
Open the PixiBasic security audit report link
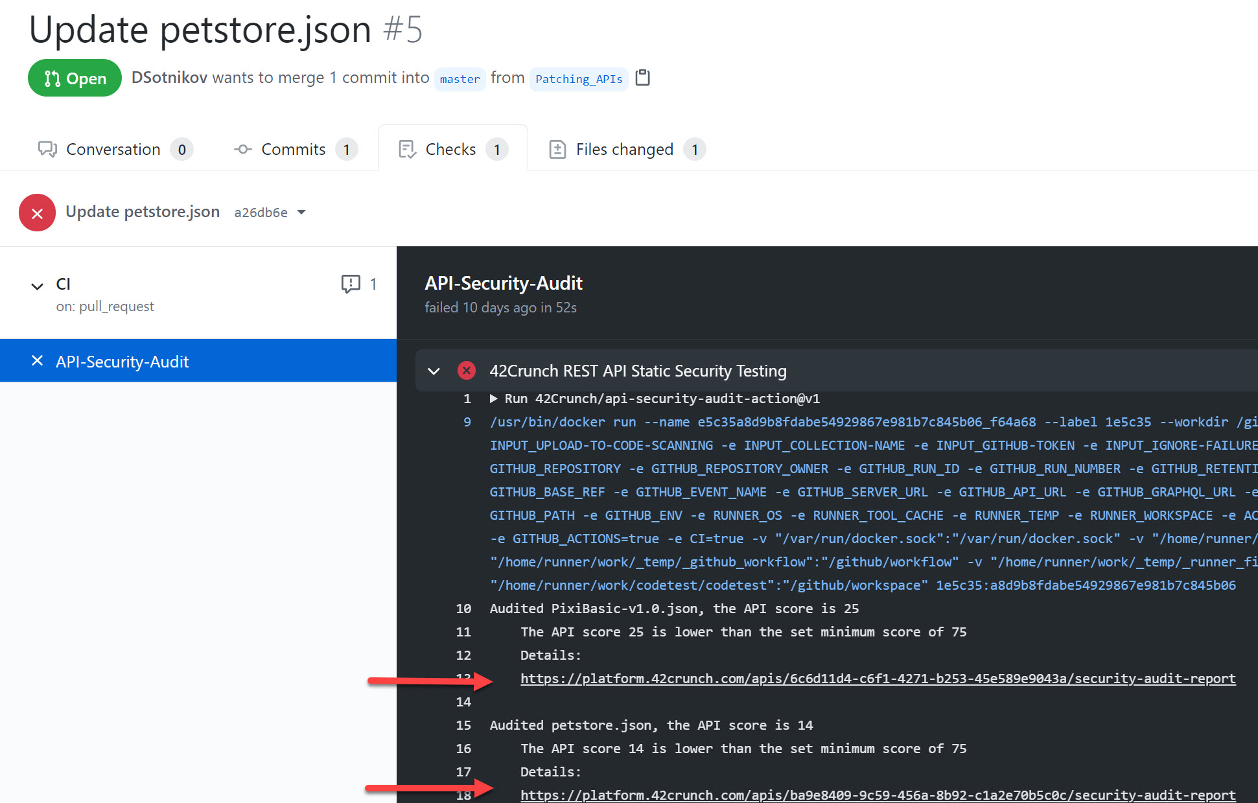[x=878, y=679]
